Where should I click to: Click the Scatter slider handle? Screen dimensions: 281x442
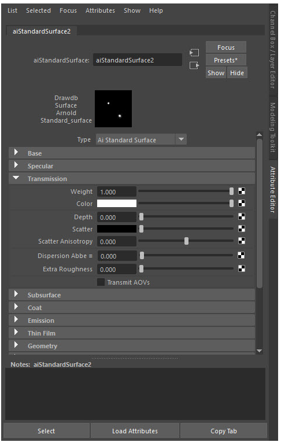141,229
